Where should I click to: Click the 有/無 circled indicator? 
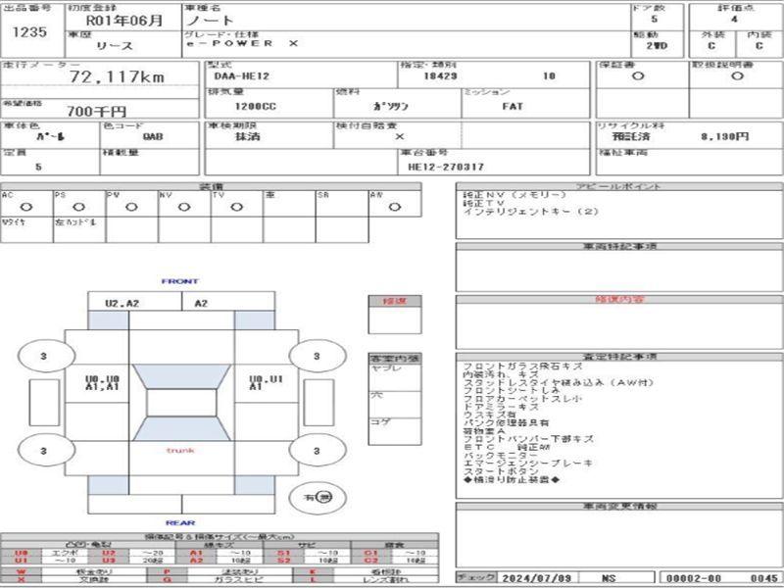pos(318,498)
